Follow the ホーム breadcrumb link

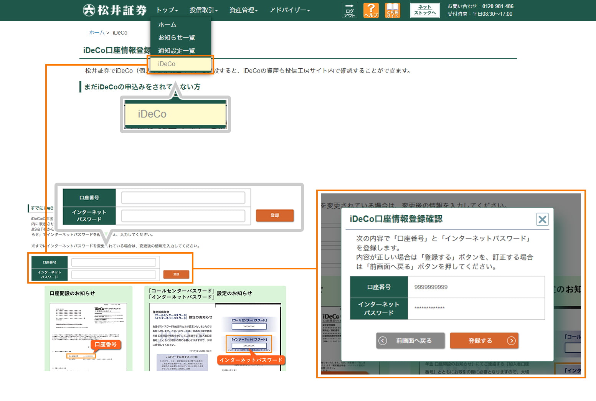[x=97, y=33]
